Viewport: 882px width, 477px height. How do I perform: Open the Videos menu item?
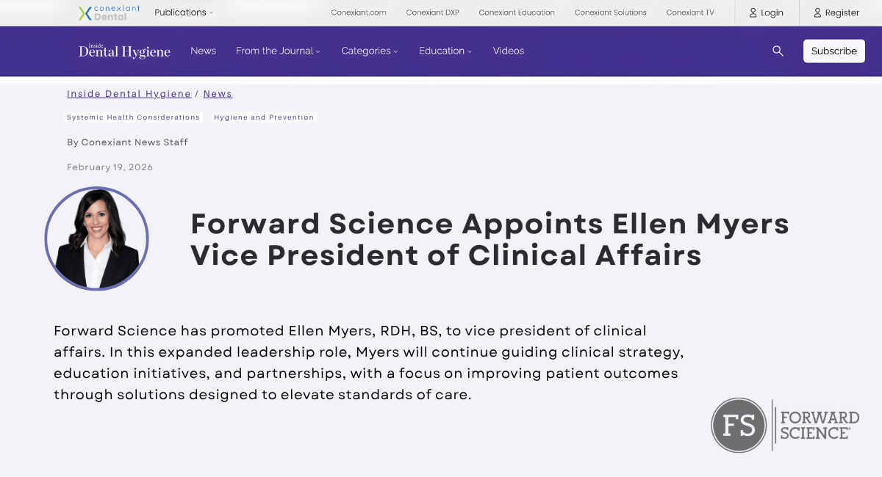(509, 51)
